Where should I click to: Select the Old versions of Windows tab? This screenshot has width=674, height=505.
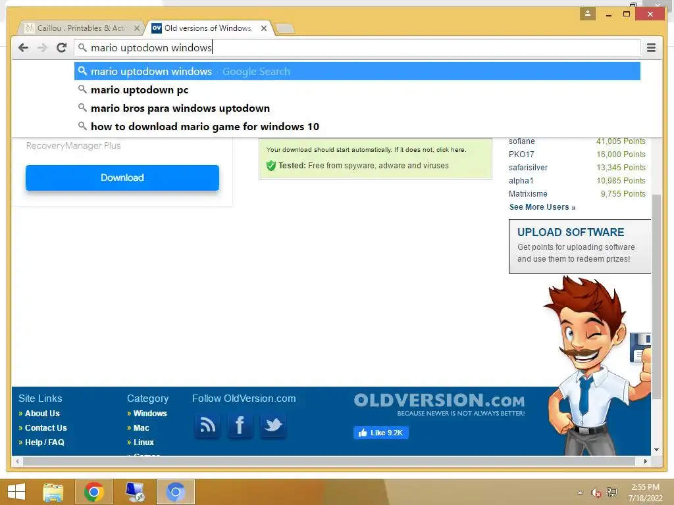[x=209, y=28]
